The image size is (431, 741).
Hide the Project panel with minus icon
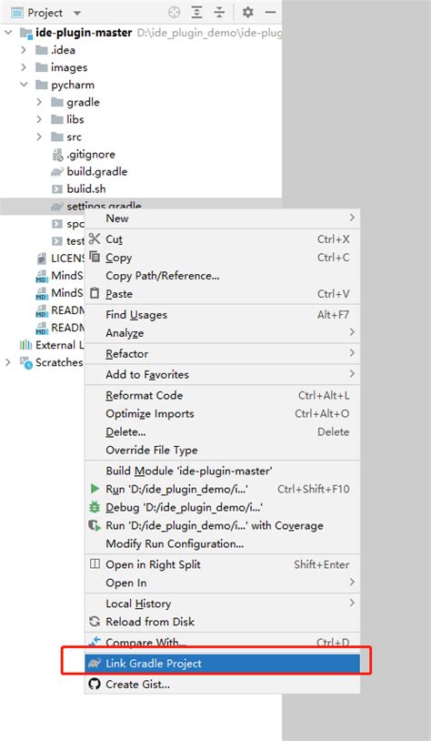[x=270, y=12]
